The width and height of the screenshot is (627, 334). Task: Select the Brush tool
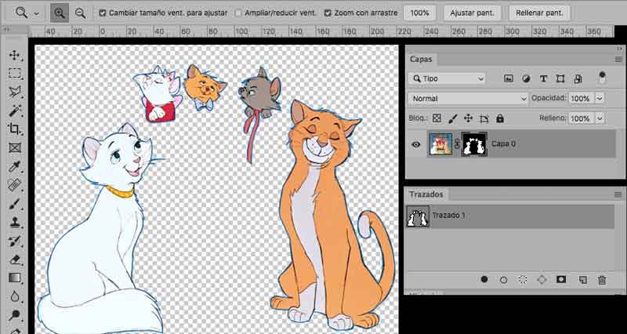pyautogui.click(x=14, y=203)
